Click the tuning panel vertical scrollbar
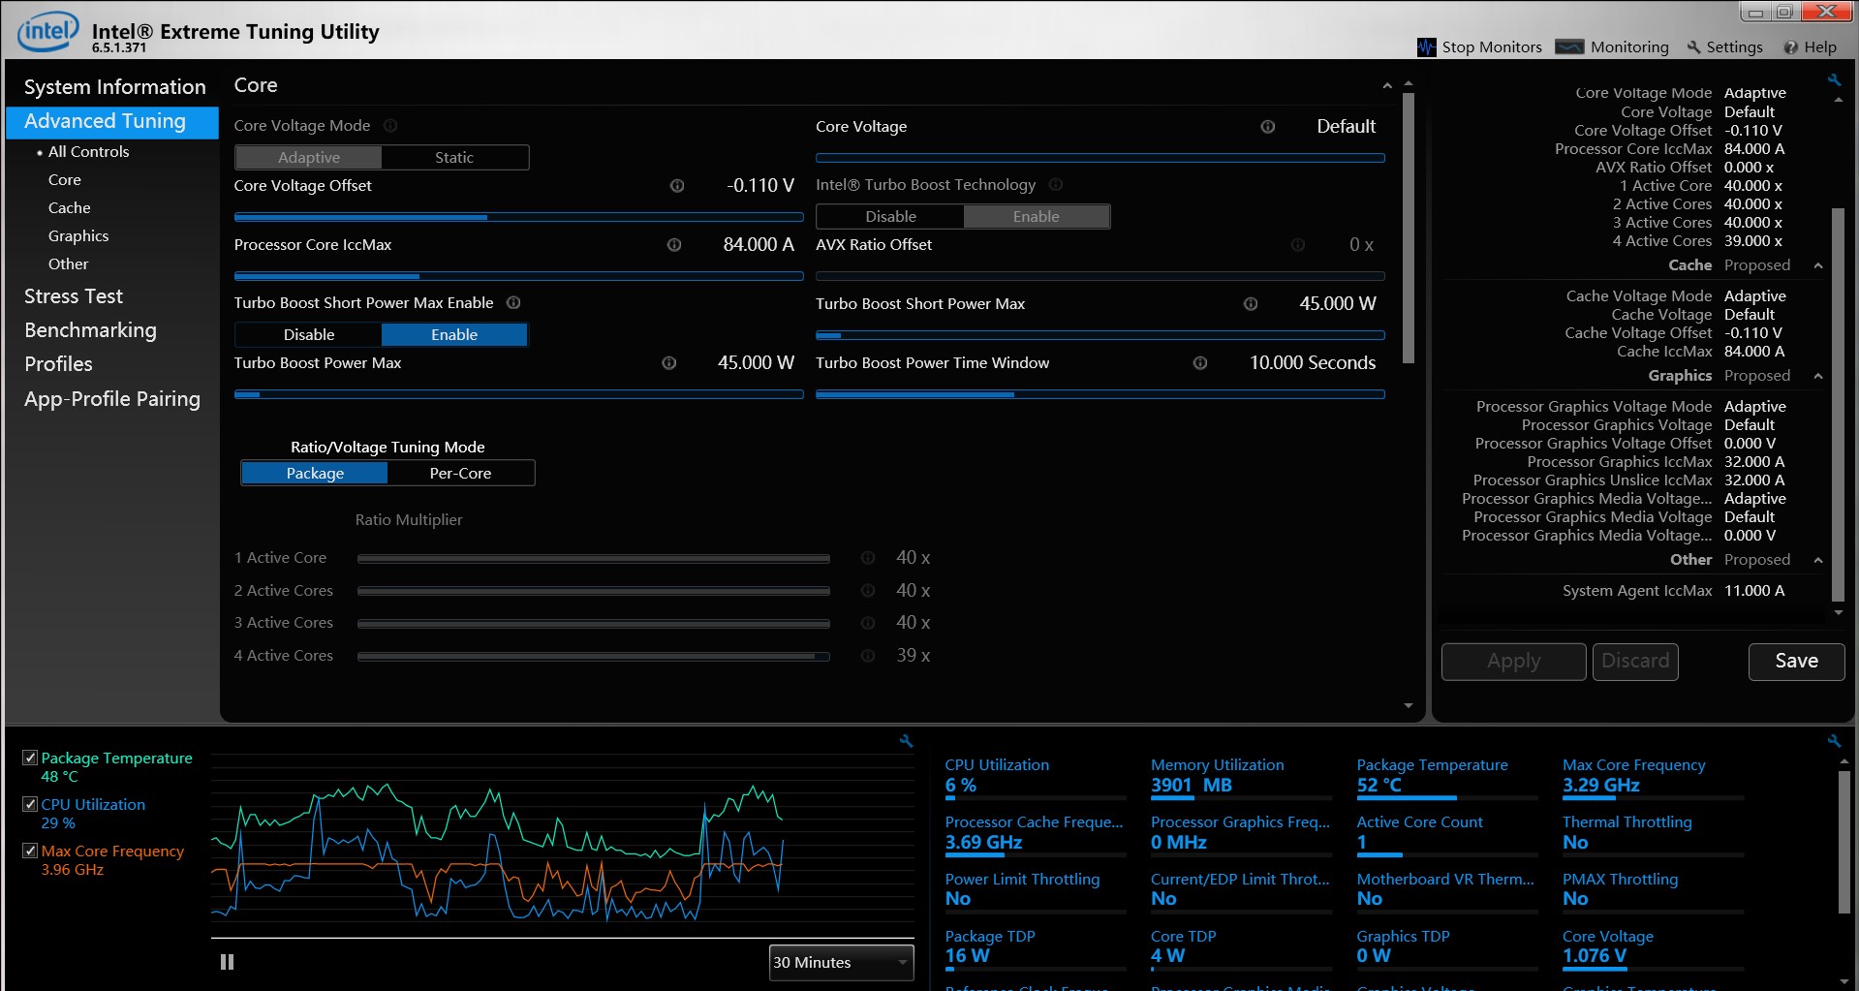This screenshot has width=1859, height=991. point(1409,229)
